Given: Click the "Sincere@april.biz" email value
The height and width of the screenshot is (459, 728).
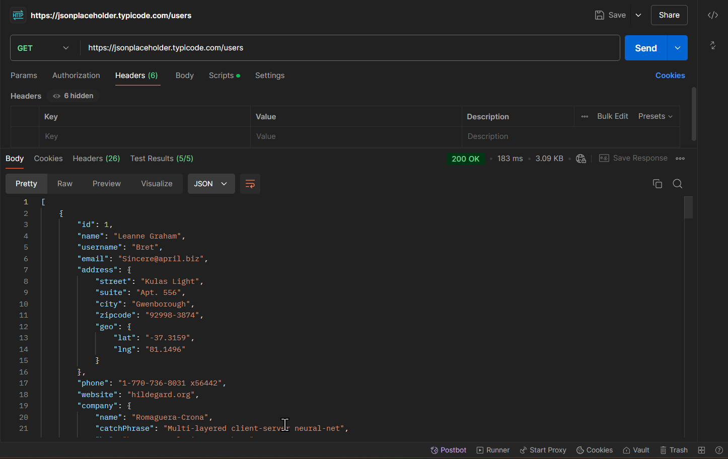Looking at the screenshot, I should [161, 259].
